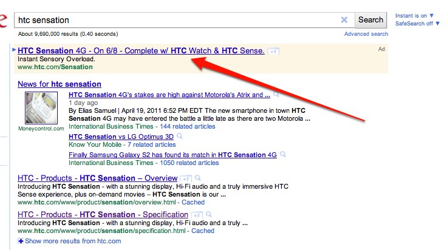Viewport: 447px width, 250px height.
Task: Click the preview magnifier beside the Atrix news headline
Action: 276,95
